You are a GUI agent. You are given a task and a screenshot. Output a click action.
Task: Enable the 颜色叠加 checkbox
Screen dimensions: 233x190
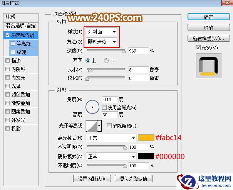[x=7, y=94]
